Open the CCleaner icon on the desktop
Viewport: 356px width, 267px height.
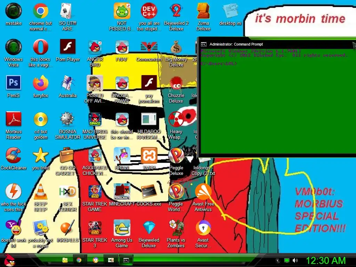pyautogui.click(x=14, y=155)
